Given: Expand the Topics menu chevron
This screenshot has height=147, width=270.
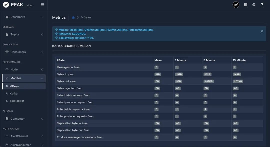Looking at the screenshot, I should click(42, 34).
